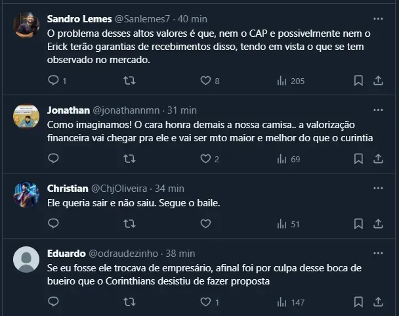
Task: Retweet Sandro Lemes' post
Action: pyautogui.click(x=129, y=80)
